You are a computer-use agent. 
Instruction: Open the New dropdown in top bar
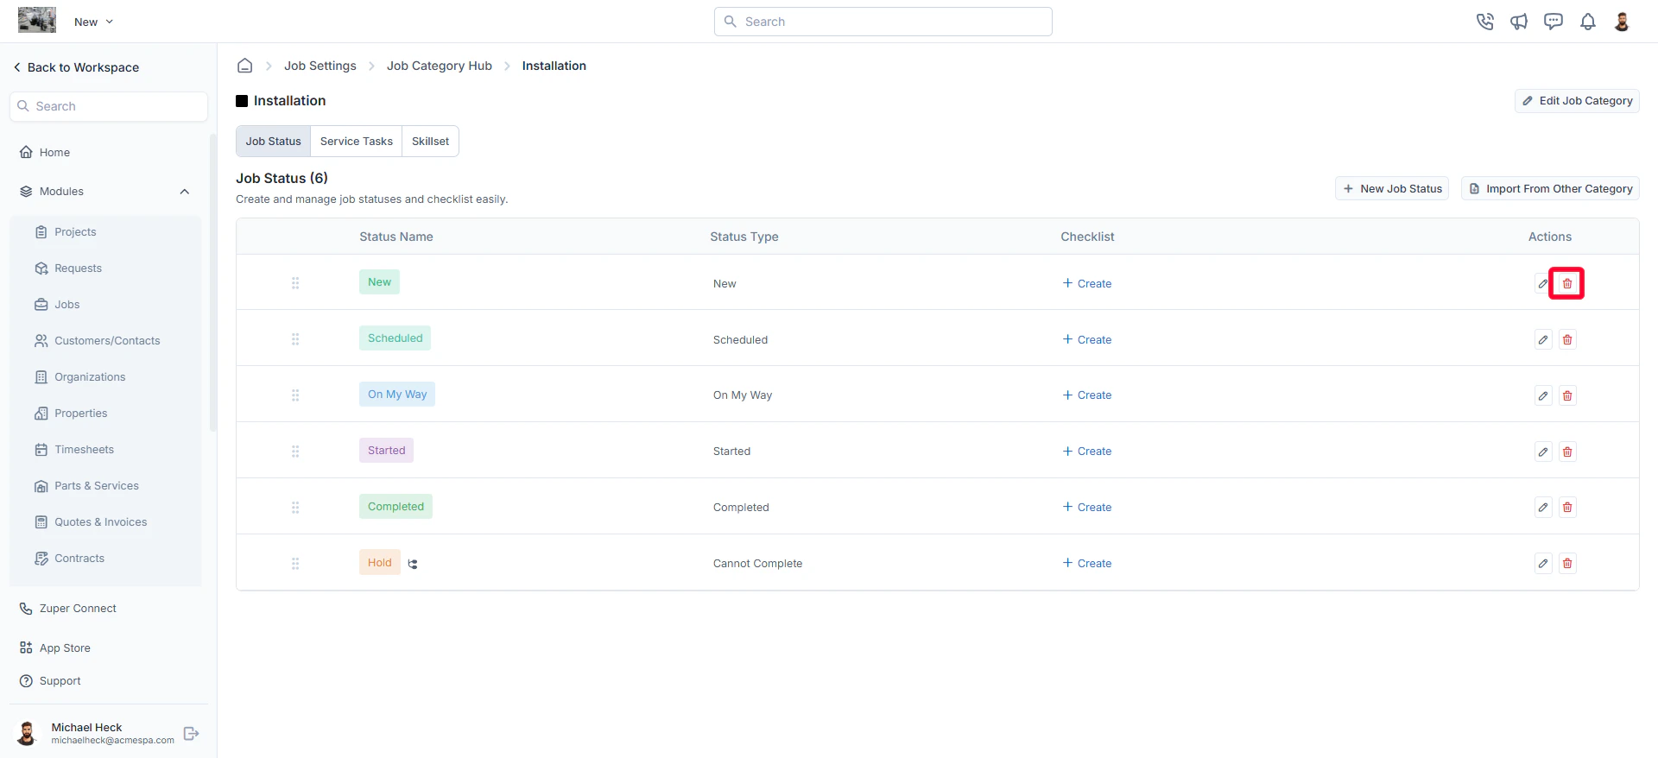(x=93, y=22)
